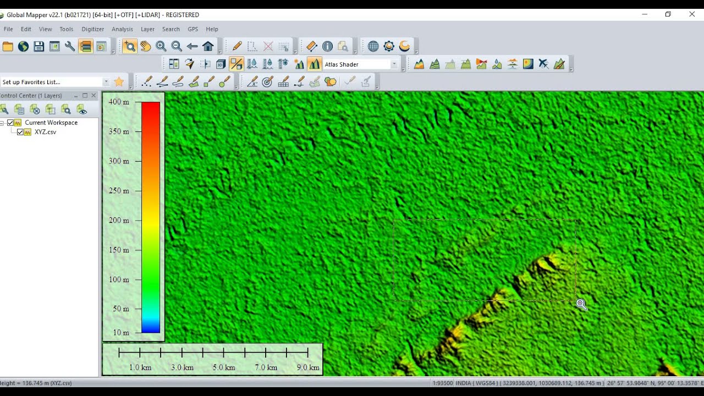This screenshot has height=396, width=704.
Task: Select the Measure ruler tool
Action: pos(312,47)
